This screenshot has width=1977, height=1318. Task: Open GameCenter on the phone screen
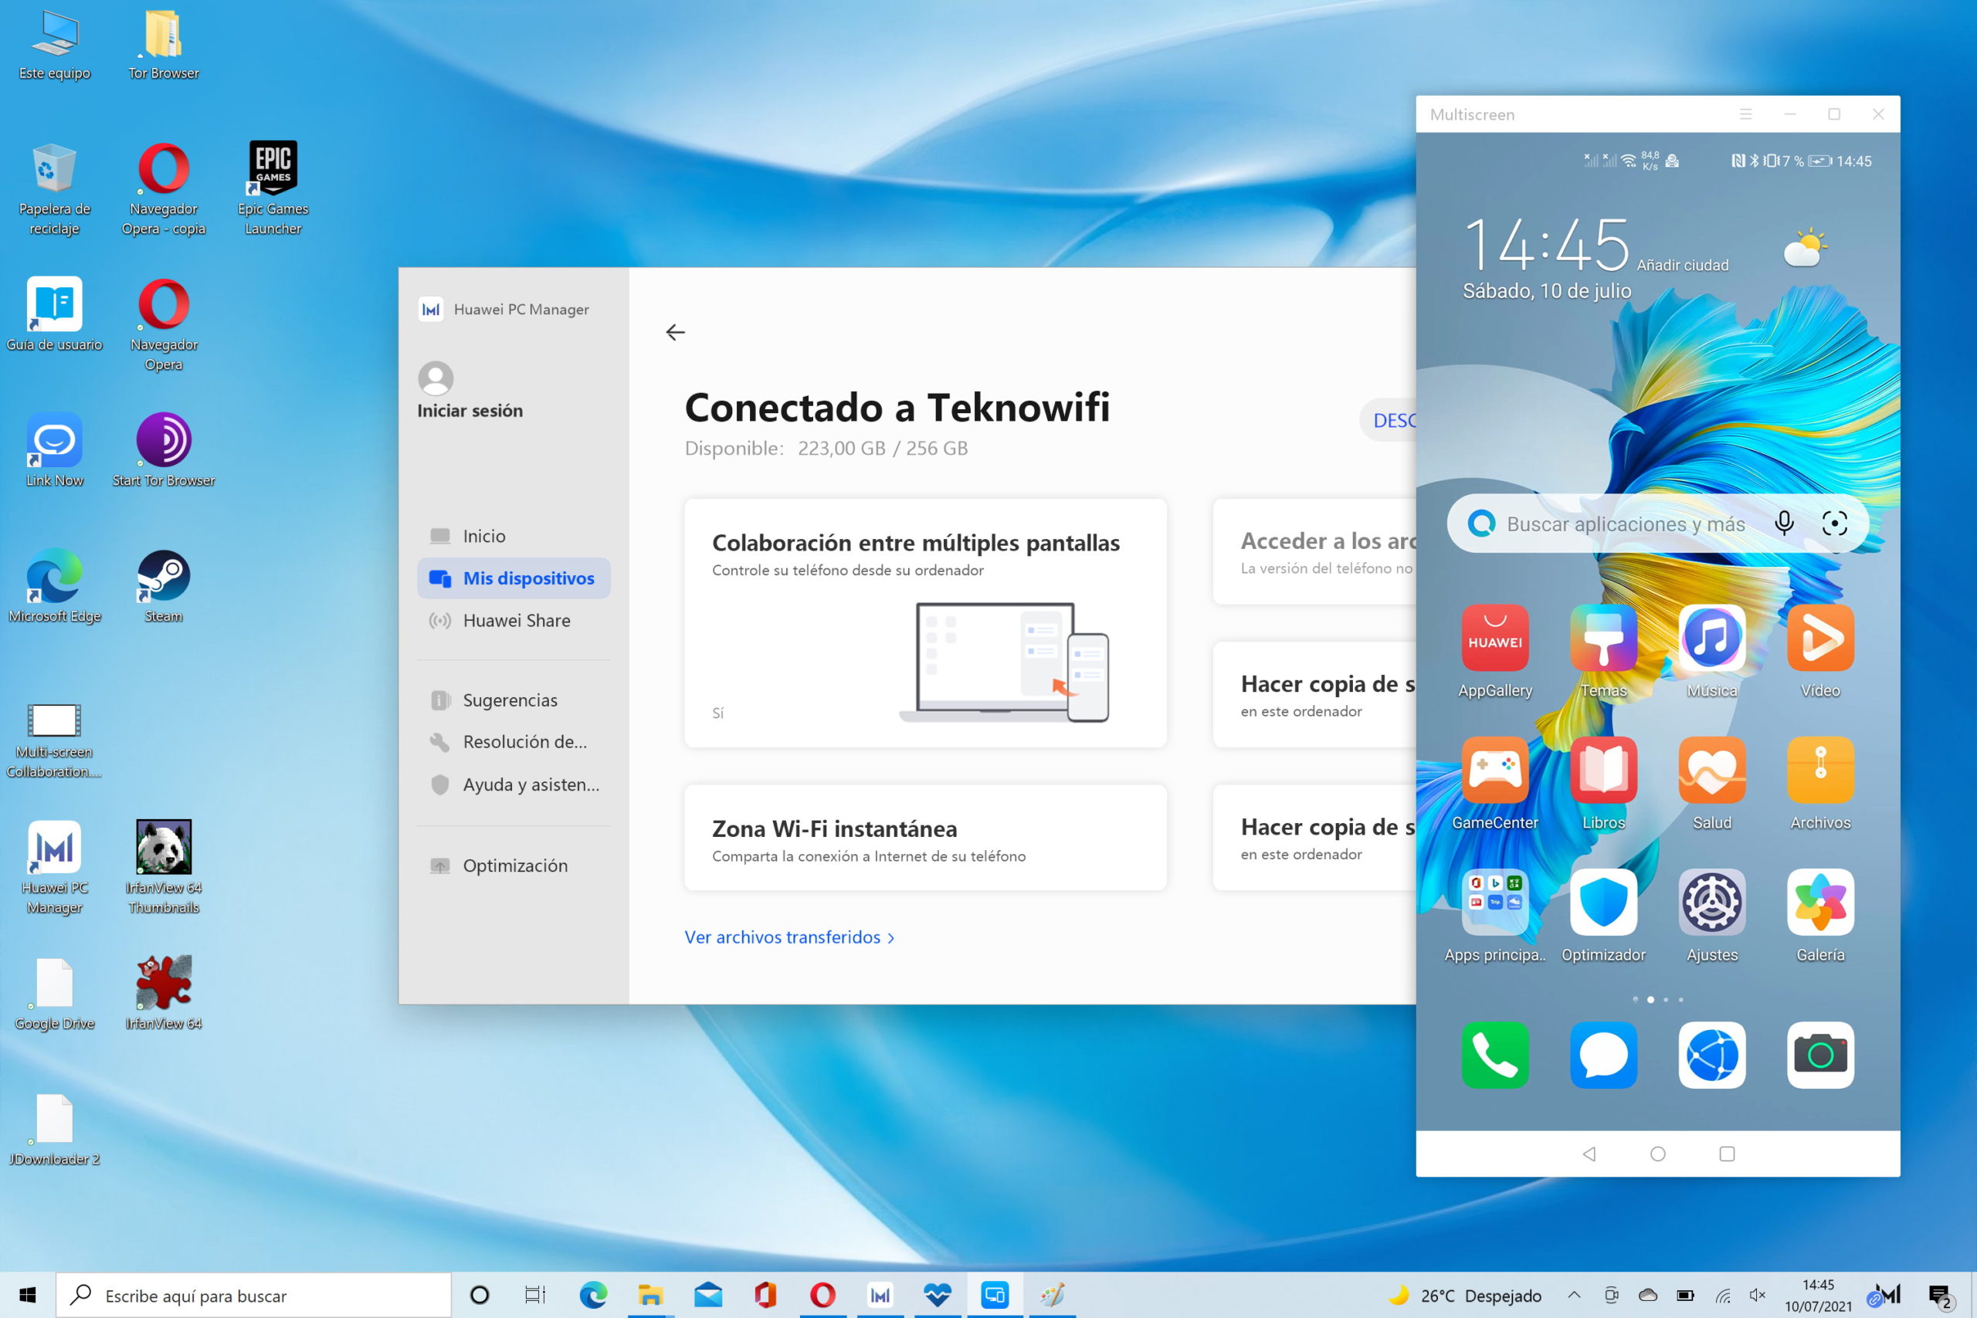(x=1494, y=770)
